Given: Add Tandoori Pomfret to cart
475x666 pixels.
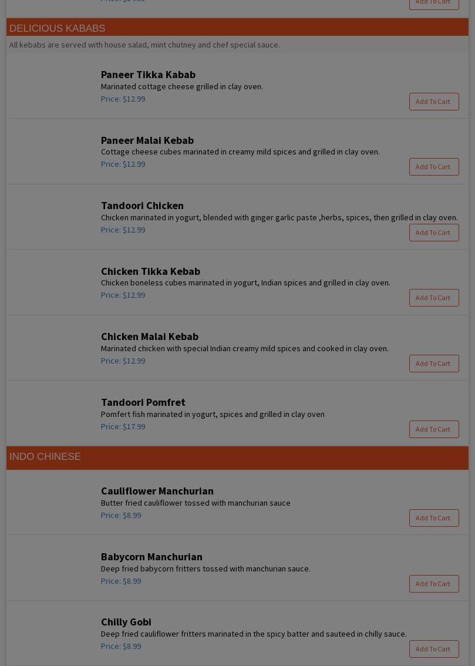Looking at the screenshot, I should click(433, 429).
